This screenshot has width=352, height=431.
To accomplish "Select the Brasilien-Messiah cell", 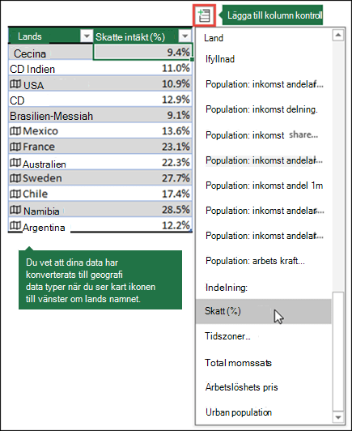I will point(50,115).
